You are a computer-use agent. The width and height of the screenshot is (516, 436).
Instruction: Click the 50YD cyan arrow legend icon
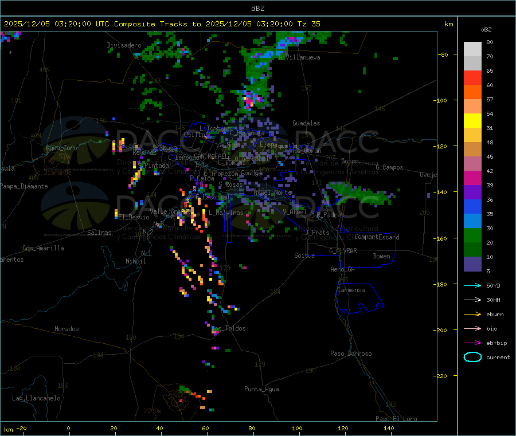pos(472,285)
